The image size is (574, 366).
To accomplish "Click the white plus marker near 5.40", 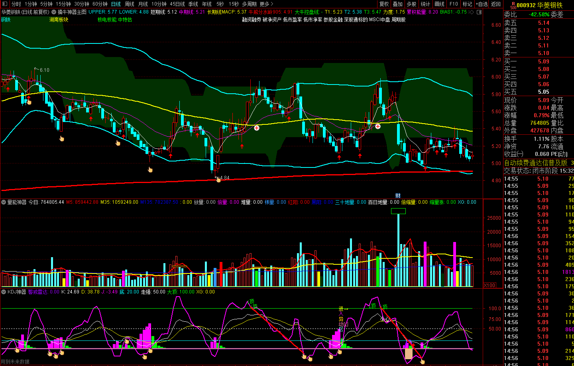I will [x=257, y=128].
